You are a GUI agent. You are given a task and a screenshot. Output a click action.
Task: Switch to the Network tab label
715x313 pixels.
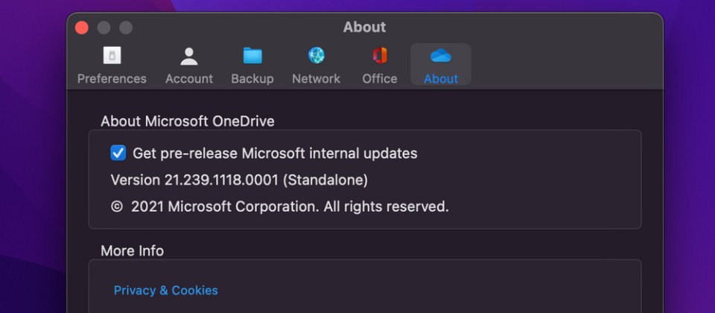pos(316,79)
